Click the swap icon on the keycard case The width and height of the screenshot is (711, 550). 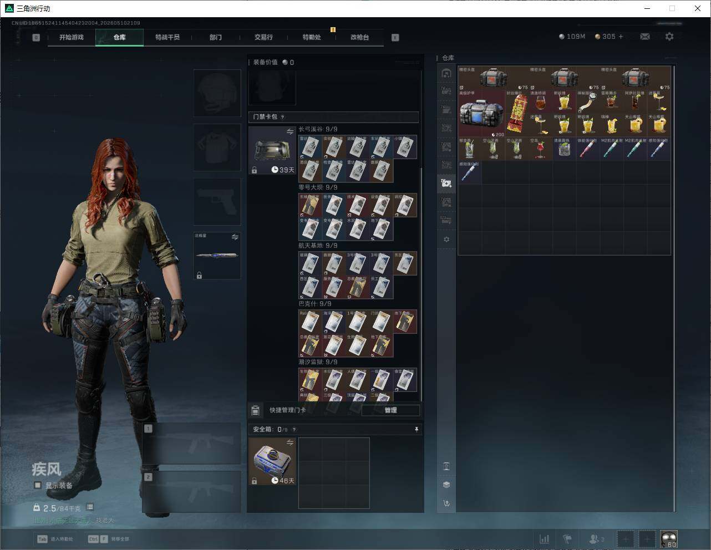tap(290, 131)
